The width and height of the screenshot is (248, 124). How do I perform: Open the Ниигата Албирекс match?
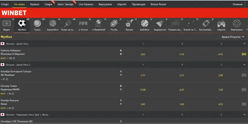coord(11,51)
